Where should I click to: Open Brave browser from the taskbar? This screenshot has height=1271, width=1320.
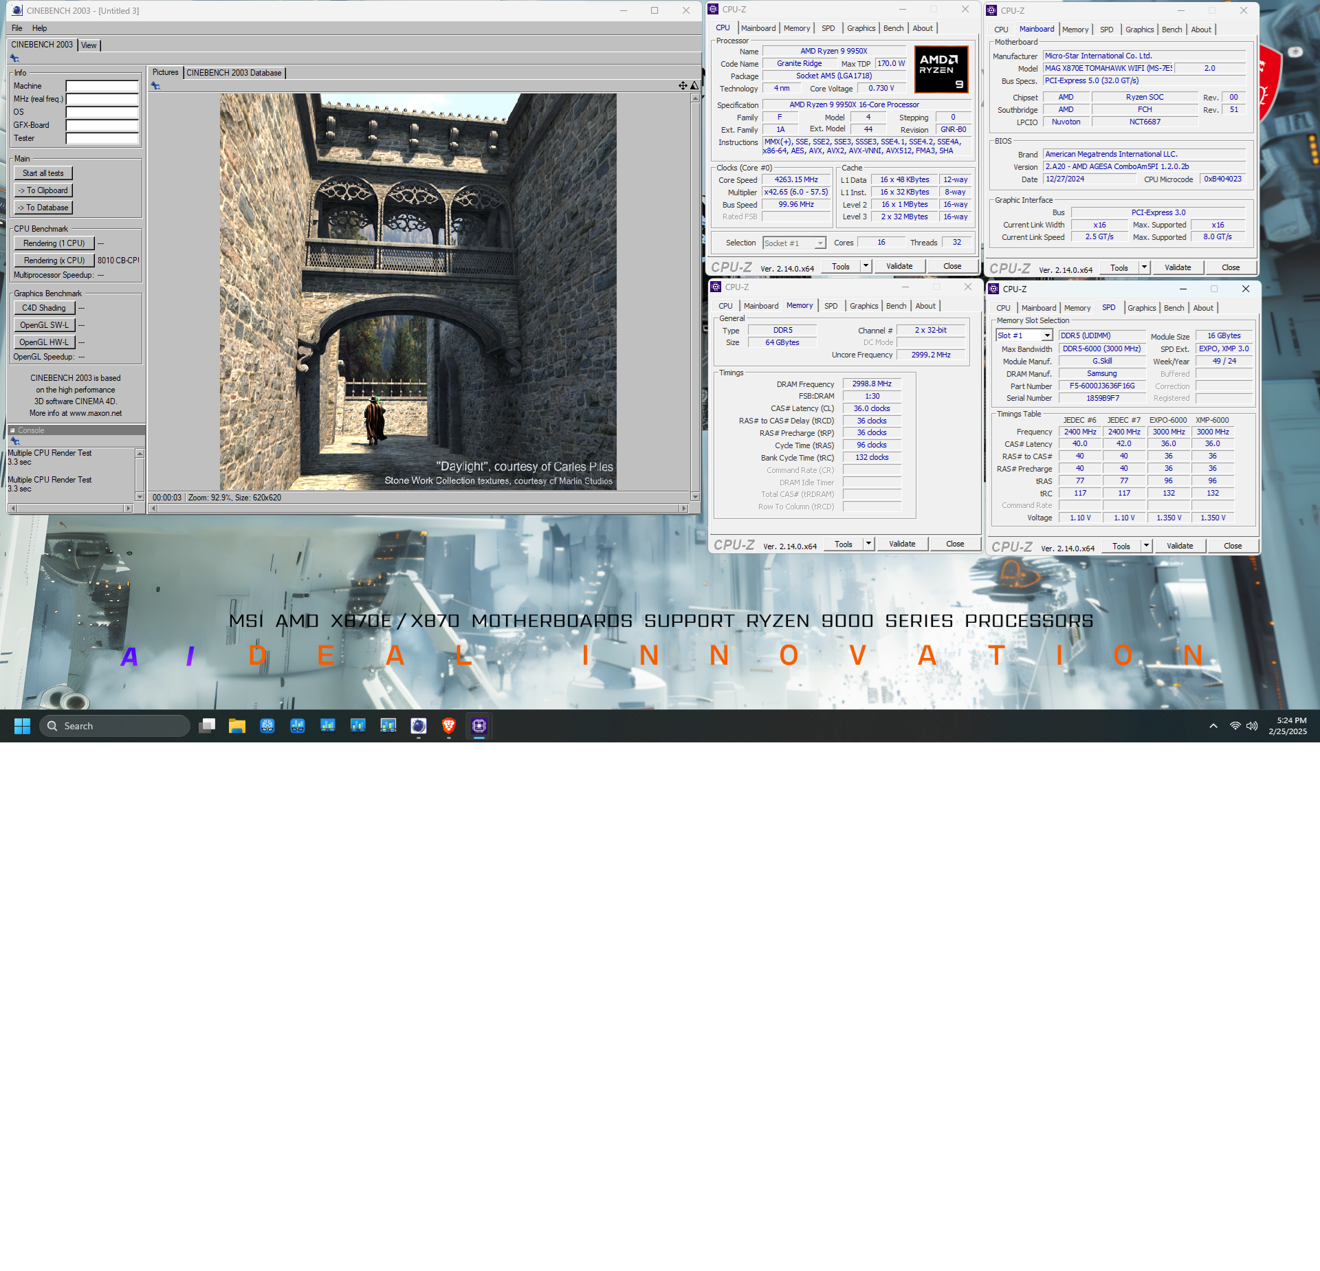(x=449, y=726)
